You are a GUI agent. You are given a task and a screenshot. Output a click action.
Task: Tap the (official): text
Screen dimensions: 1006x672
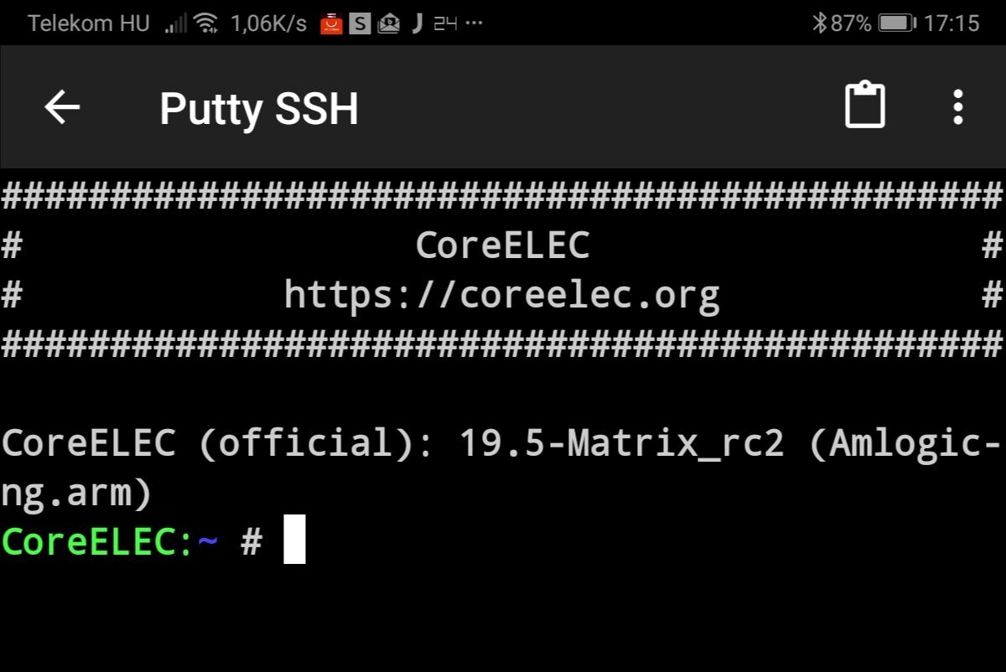coord(316,444)
